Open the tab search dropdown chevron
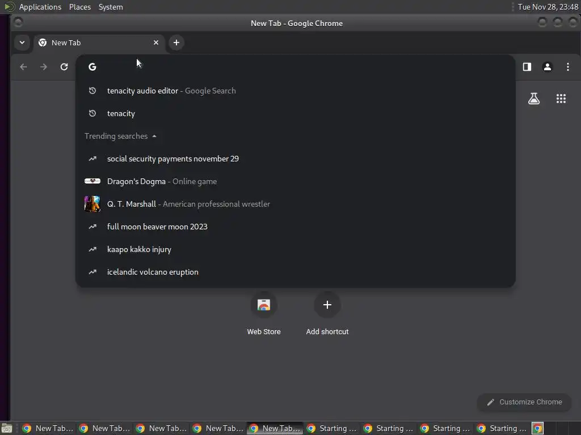The height and width of the screenshot is (435, 581). click(22, 42)
